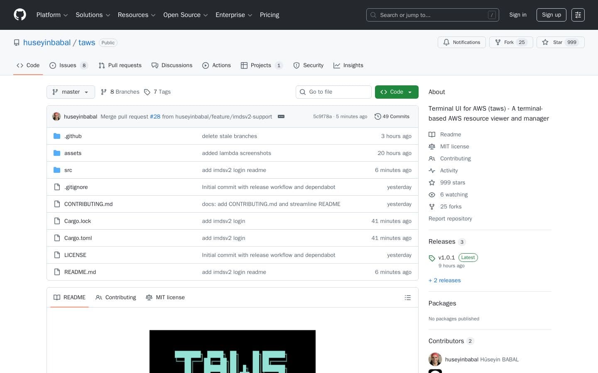Fork the taws repository
This screenshot has height=373, width=598.
coord(509,42)
